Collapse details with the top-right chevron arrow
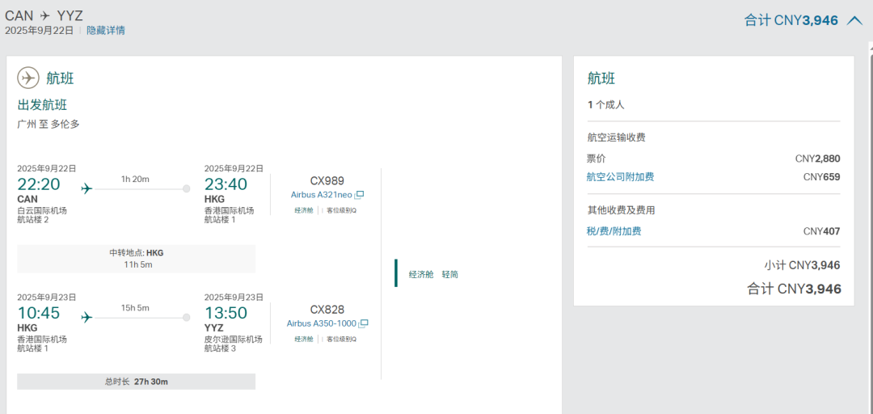This screenshot has height=414, width=873. (x=854, y=20)
